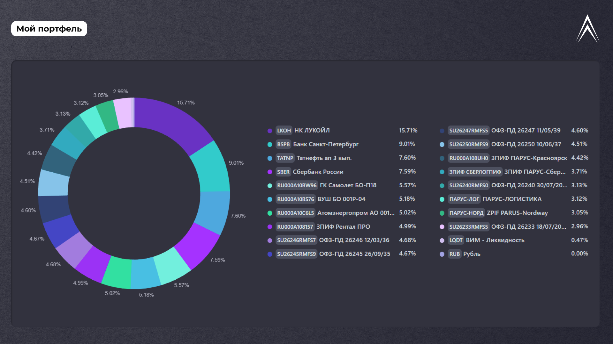
Task: Click the legend dot next to RU000A10BW96
Action: click(x=270, y=186)
